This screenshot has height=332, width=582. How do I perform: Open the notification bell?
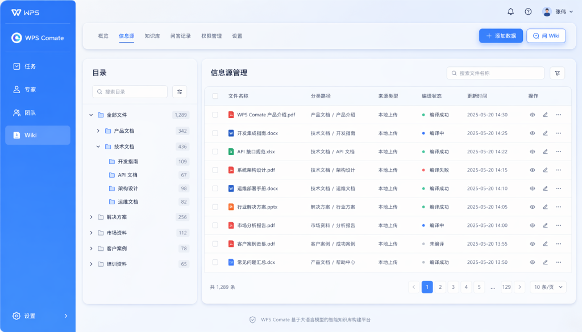511,11
